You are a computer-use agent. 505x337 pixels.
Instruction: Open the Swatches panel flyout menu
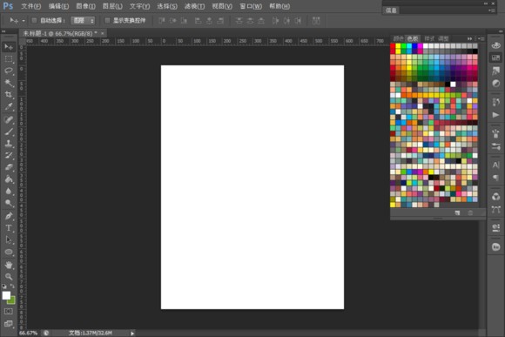pos(481,38)
